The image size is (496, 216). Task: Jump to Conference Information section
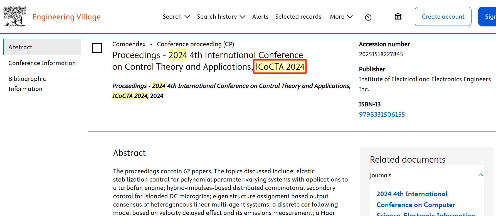pos(42,63)
